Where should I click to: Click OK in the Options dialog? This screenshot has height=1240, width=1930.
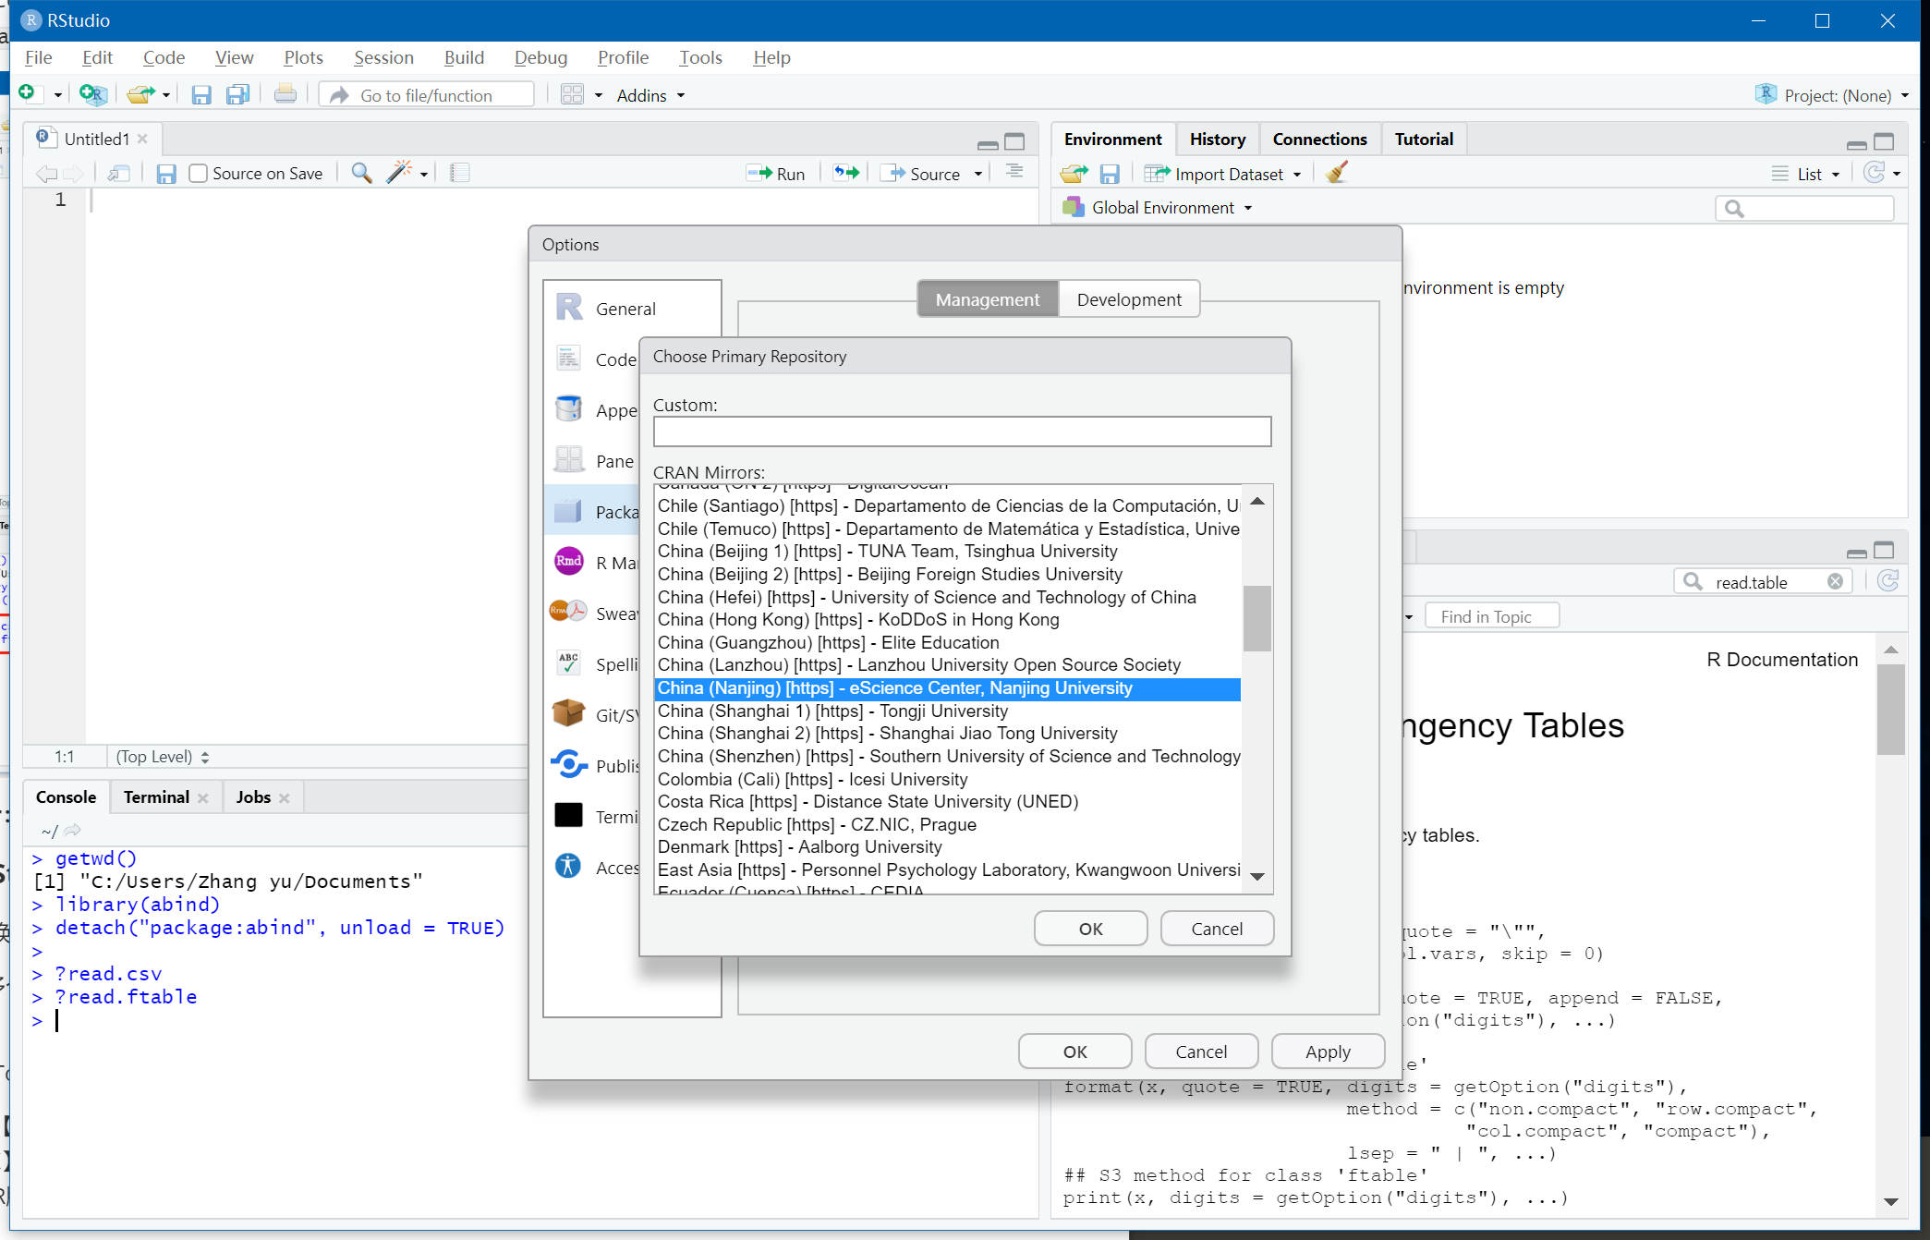pyautogui.click(x=1074, y=1051)
